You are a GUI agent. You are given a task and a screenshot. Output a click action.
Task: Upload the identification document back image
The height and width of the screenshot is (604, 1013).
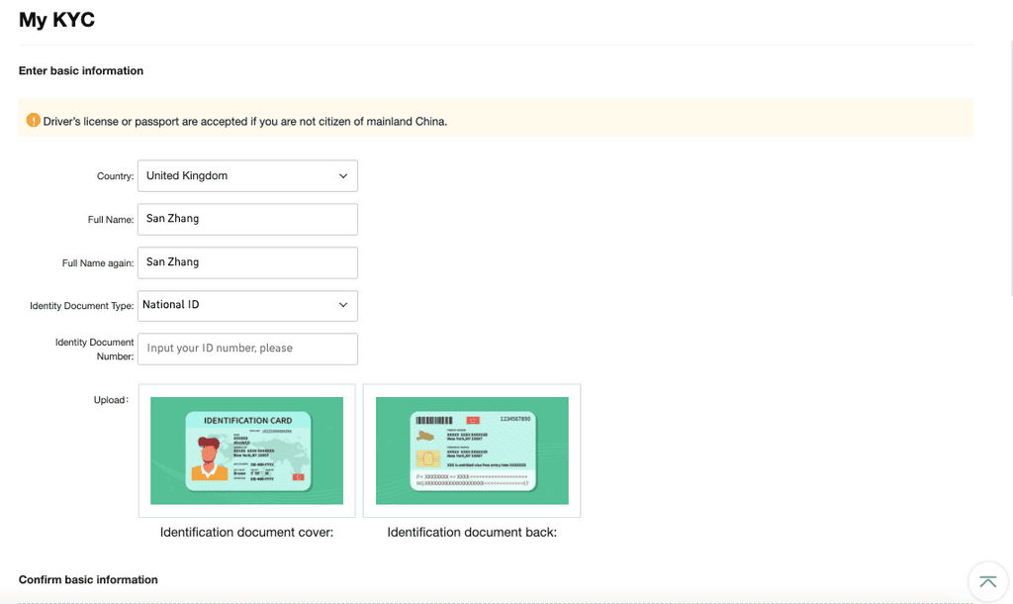[472, 451]
